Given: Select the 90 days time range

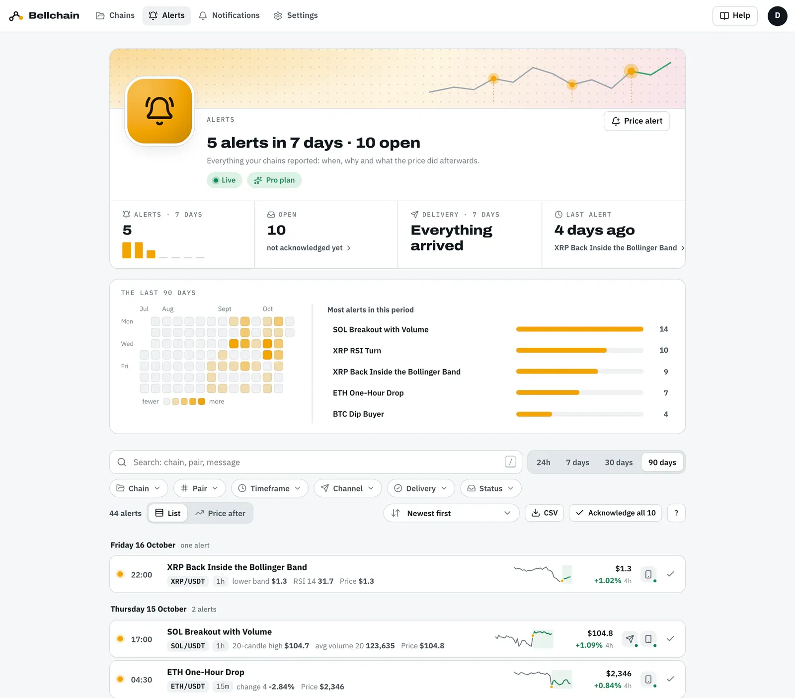Looking at the screenshot, I should (662, 463).
